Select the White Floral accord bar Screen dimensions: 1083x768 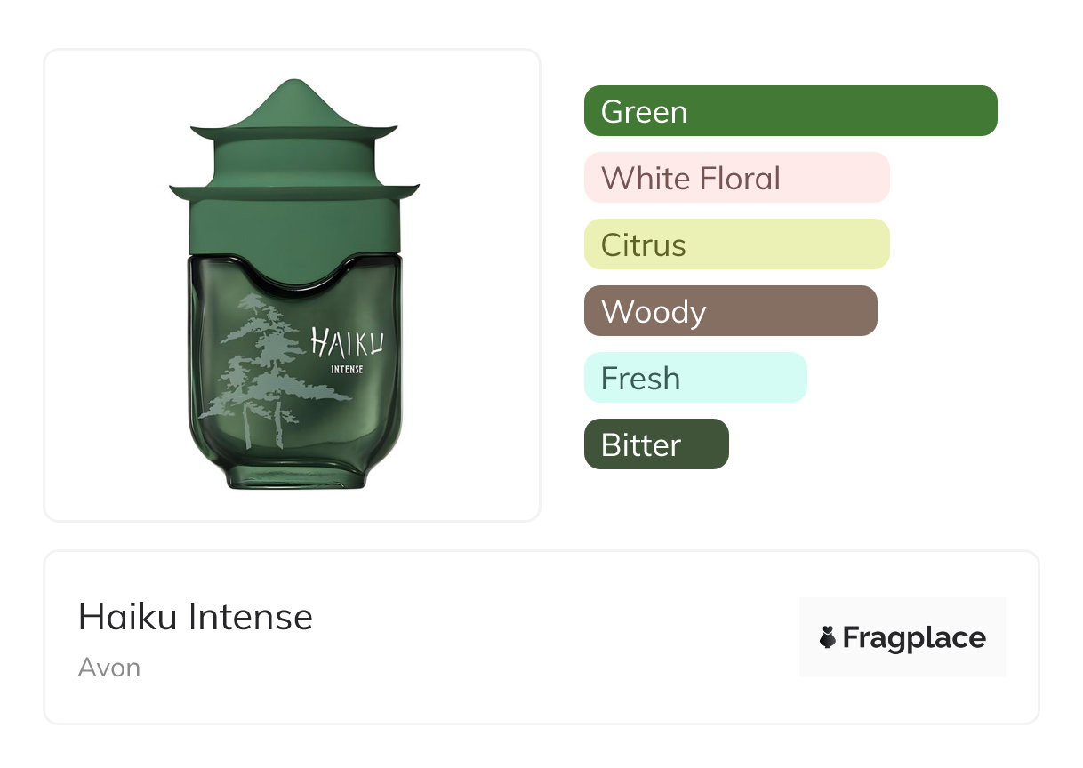tap(736, 178)
